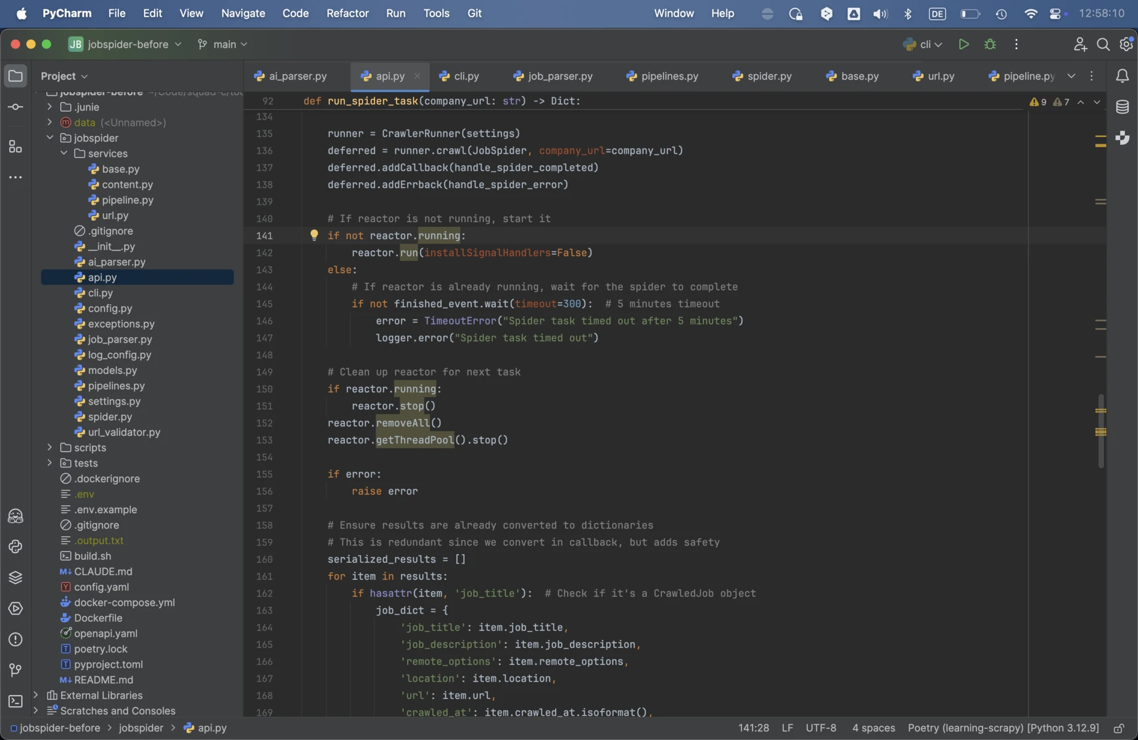Open the Services tool window
Screen dimensions: 1138x740
15,608
